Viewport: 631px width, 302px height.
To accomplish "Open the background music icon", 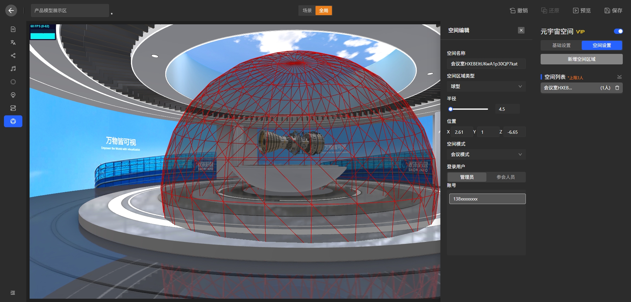I will coord(13,69).
